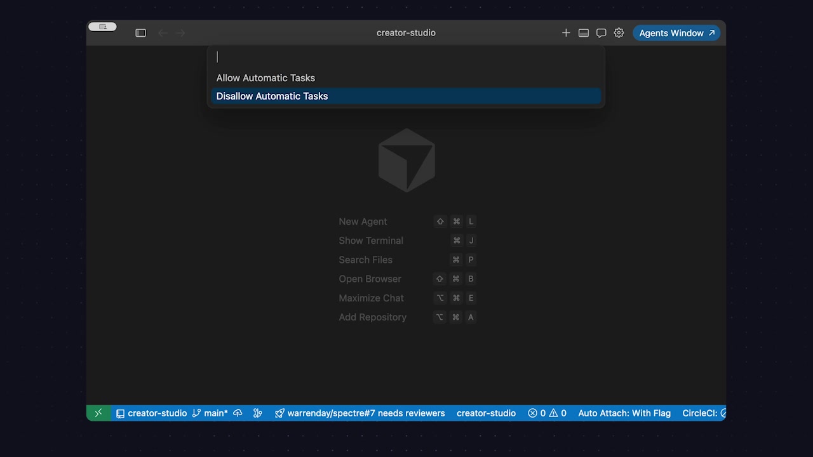Click the CircleCI status item
Screen dimensions: 813x457
click(x=704, y=413)
